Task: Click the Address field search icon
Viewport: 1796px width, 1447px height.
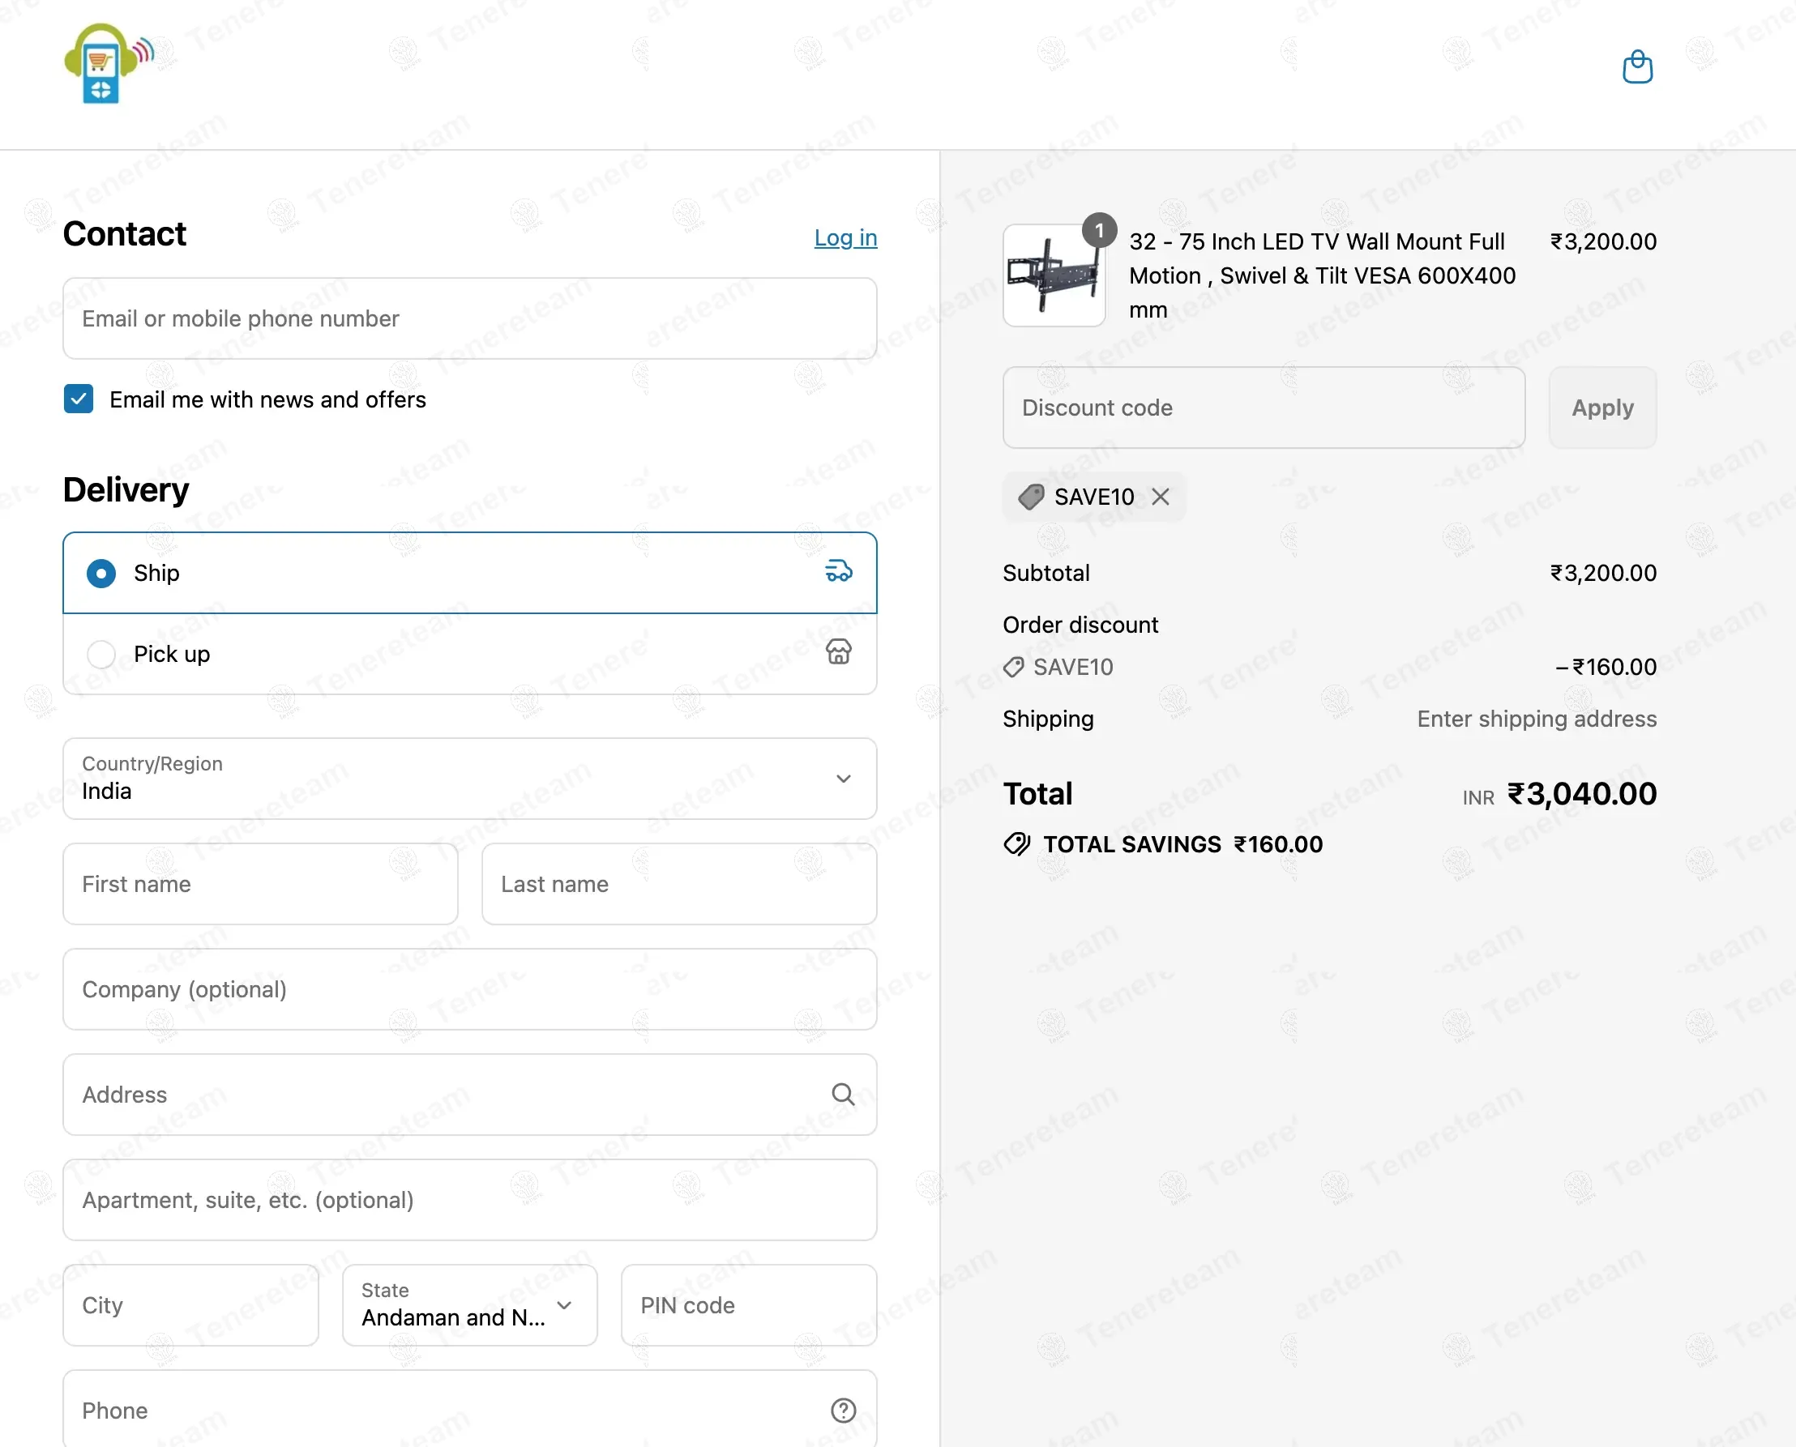Action: tap(843, 1094)
